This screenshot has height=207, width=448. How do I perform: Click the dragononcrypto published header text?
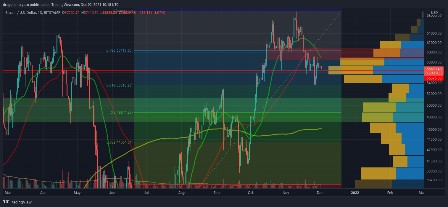(61, 5)
